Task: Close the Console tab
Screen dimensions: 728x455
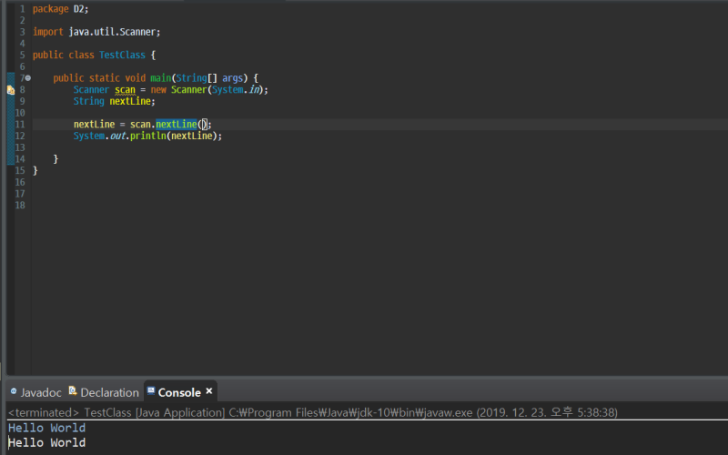Action: pos(209,391)
